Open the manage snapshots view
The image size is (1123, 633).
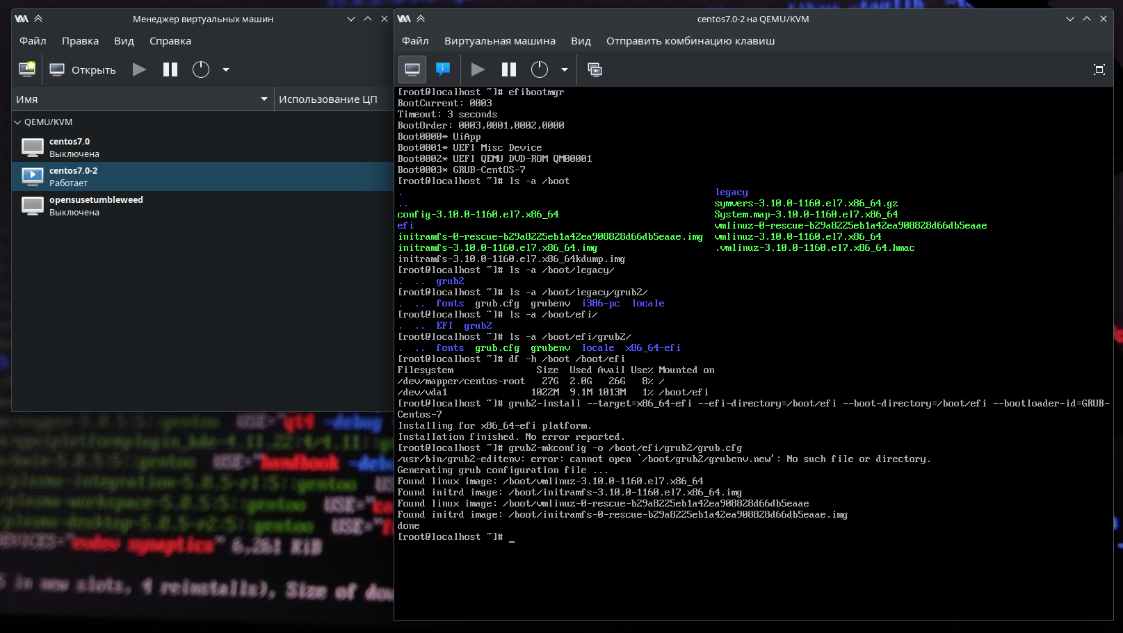click(595, 69)
